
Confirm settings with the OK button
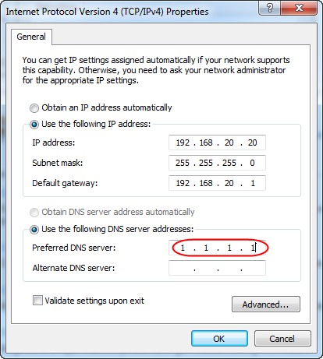coord(219,338)
